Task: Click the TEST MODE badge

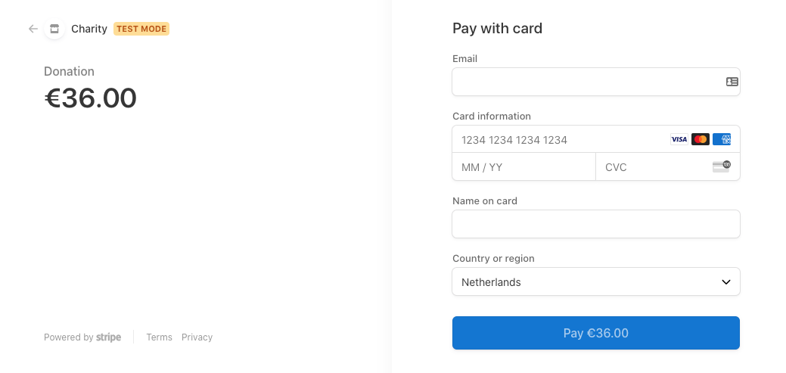Action: [x=141, y=29]
